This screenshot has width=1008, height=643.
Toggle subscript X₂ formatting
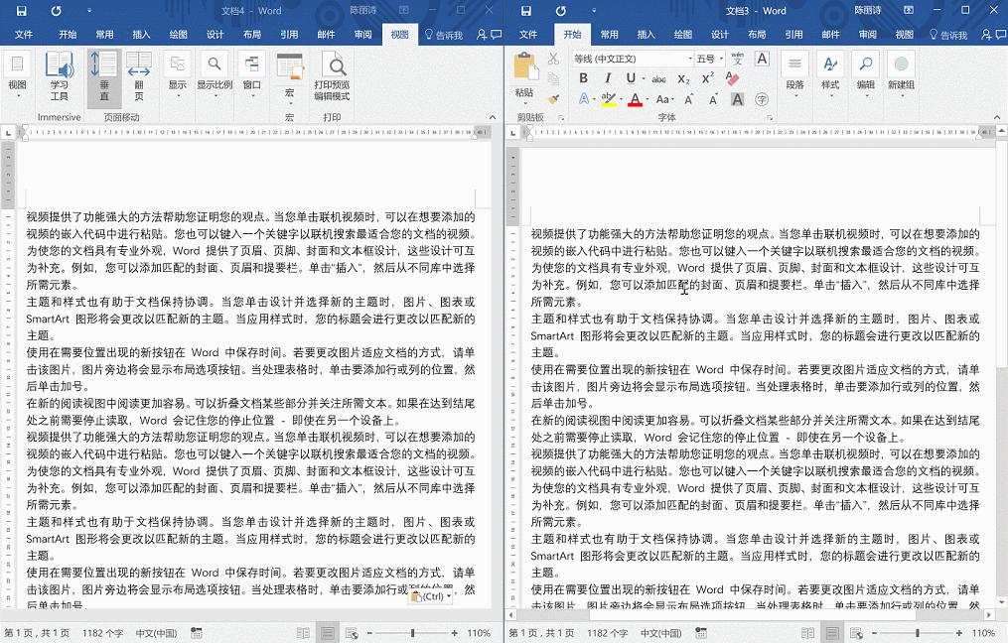pyautogui.click(x=683, y=79)
